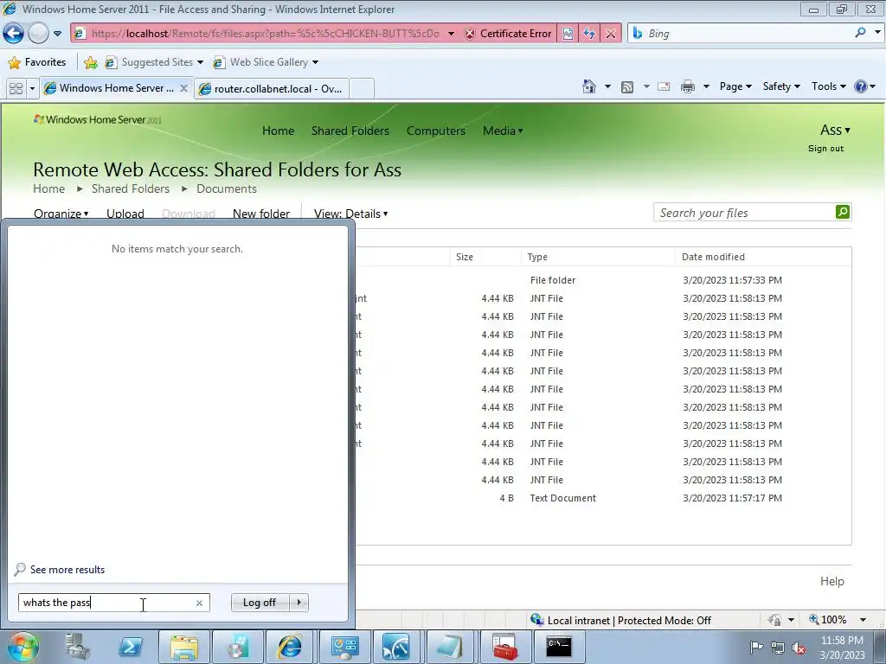This screenshot has height=664, width=886.
Task: Click the Help question mark icon
Action: (x=861, y=86)
